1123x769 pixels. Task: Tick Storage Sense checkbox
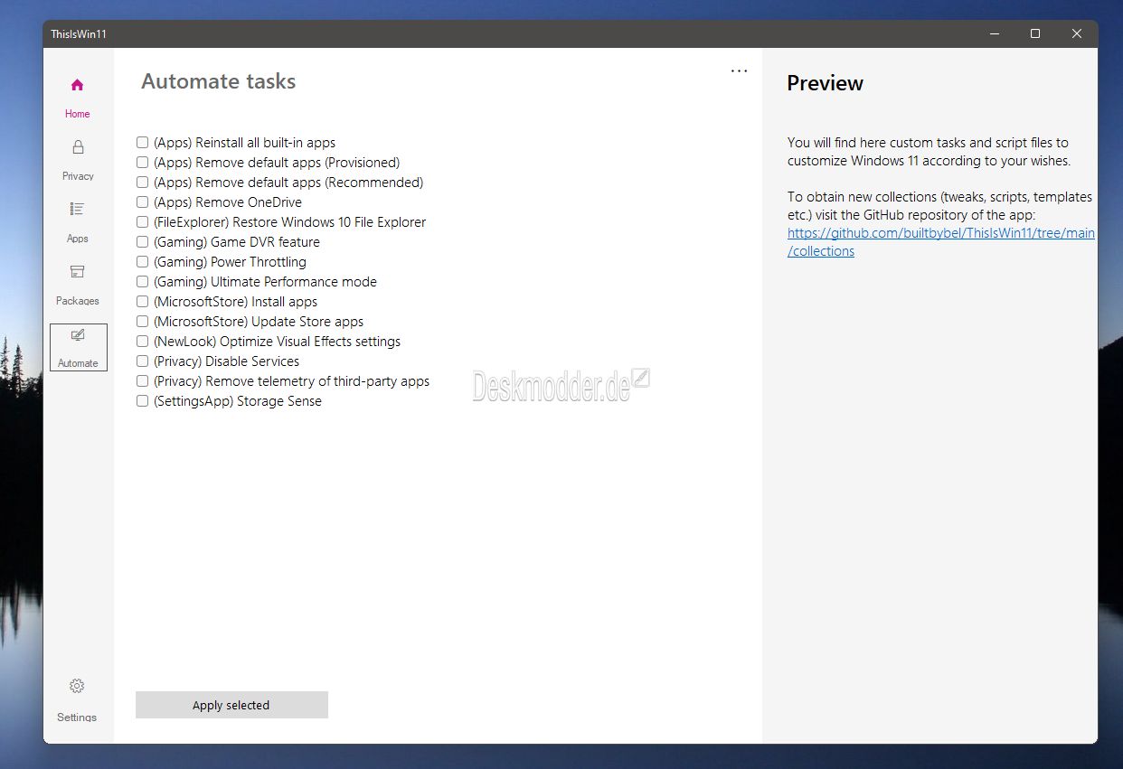pyautogui.click(x=142, y=401)
